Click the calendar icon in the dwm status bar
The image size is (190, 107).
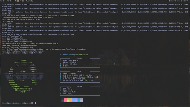(170, 1)
